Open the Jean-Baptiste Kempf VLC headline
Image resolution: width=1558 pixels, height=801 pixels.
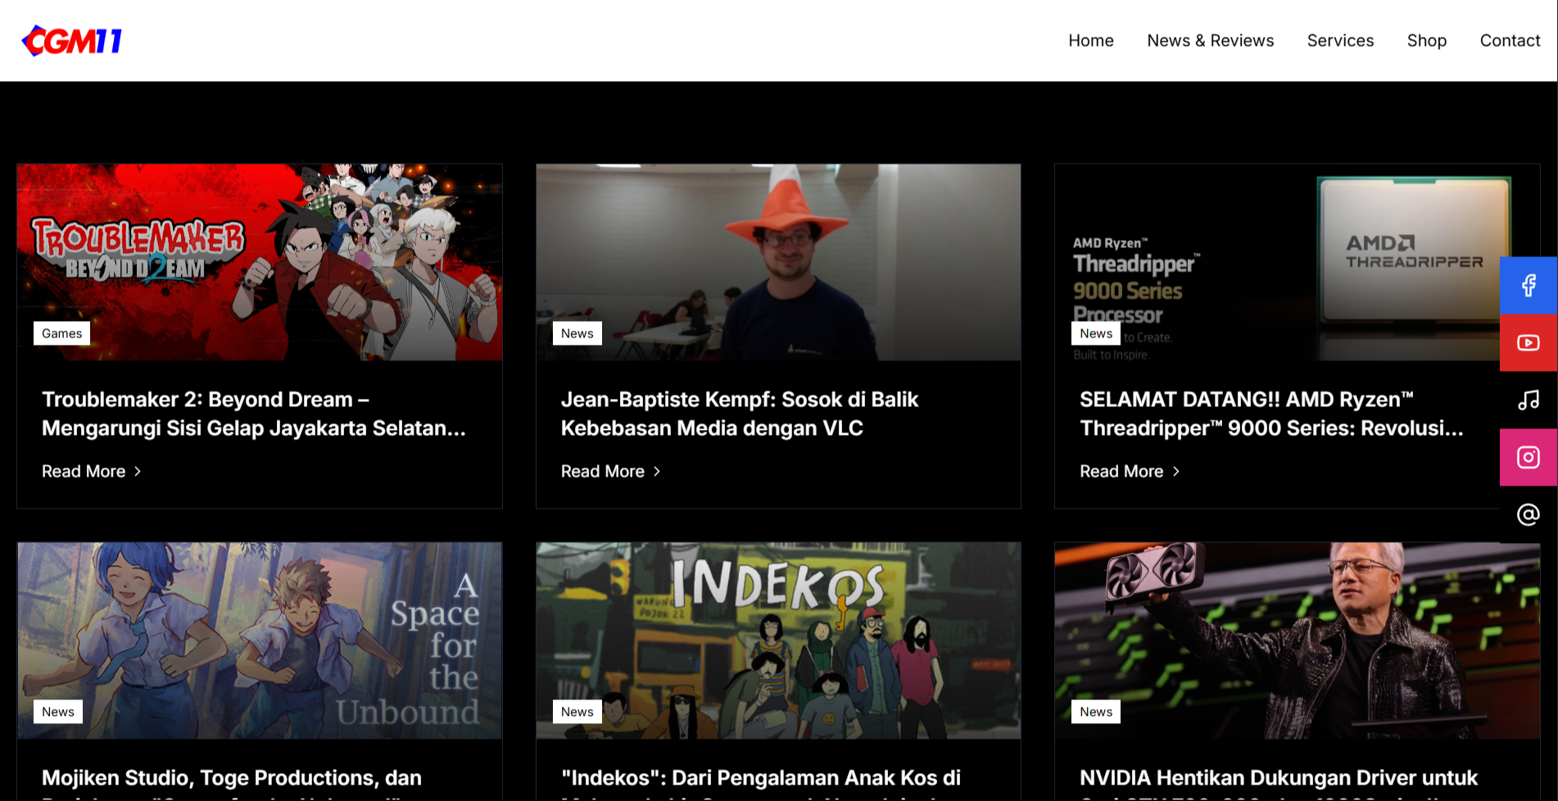[739, 414]
